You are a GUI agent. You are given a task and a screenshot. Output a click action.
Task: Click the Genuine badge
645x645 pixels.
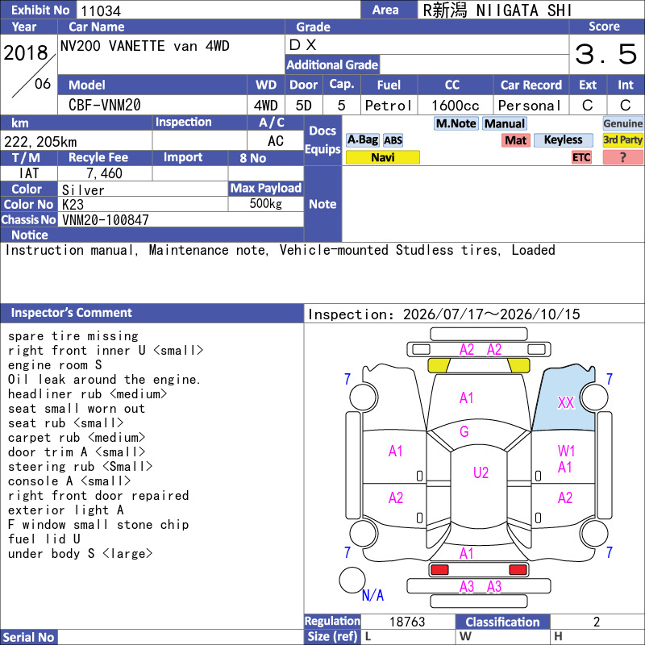click(x=622, y=123)
